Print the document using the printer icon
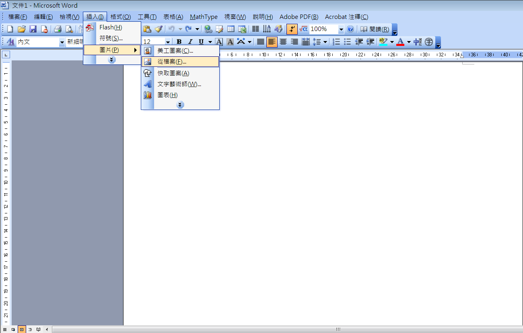This screenshot has width=523, height=333. pos(58,29)
